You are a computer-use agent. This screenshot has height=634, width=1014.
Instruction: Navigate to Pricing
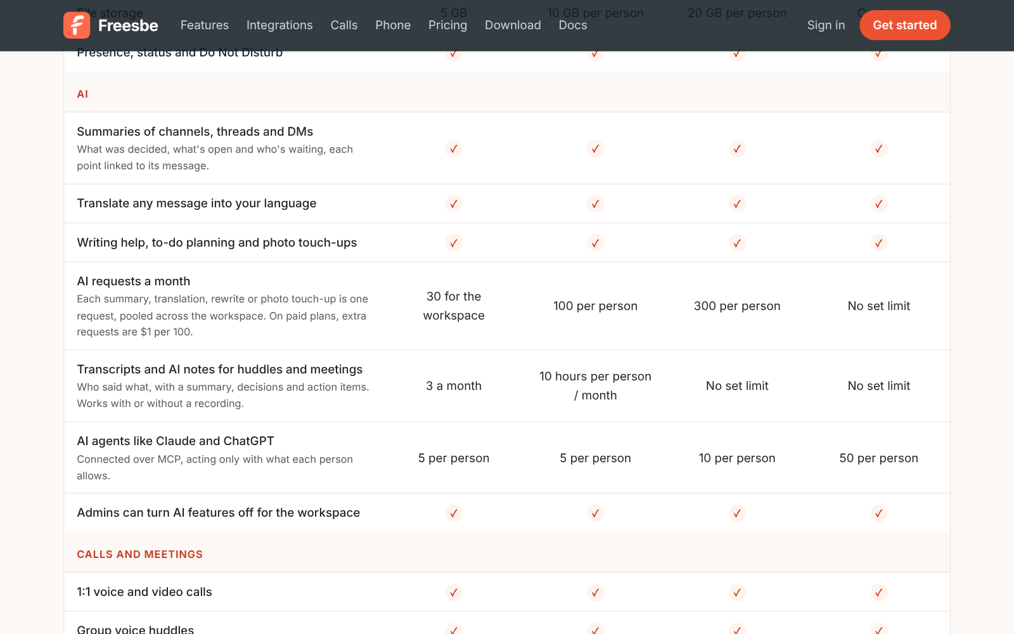(447, 25)
